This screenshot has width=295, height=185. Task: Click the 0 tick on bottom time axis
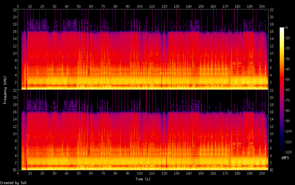[18, 173]
